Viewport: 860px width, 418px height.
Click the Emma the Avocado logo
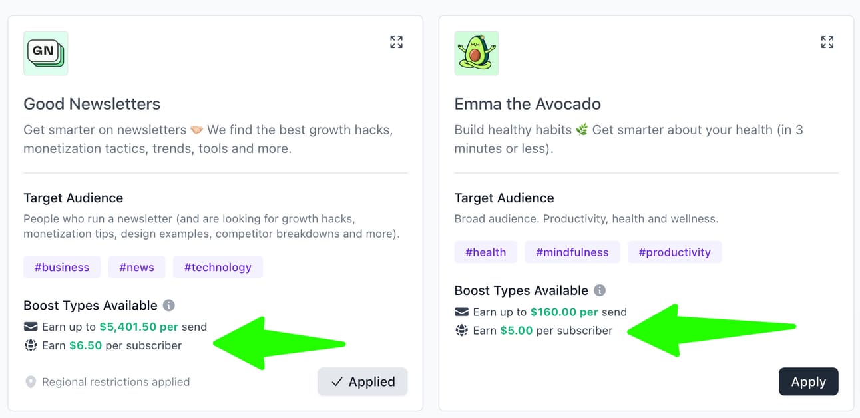click(x=476, y=53)
